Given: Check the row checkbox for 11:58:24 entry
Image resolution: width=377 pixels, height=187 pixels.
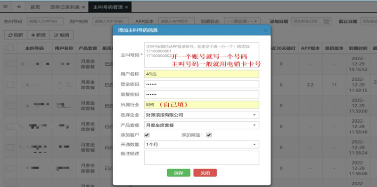Looking at the screenshot, I should click(10, 147).
